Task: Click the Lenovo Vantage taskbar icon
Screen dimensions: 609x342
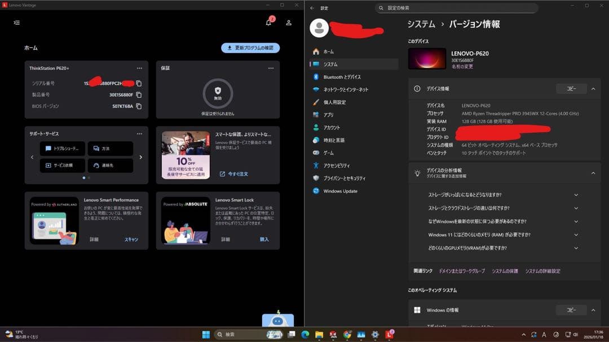Action: coord(390,335)
